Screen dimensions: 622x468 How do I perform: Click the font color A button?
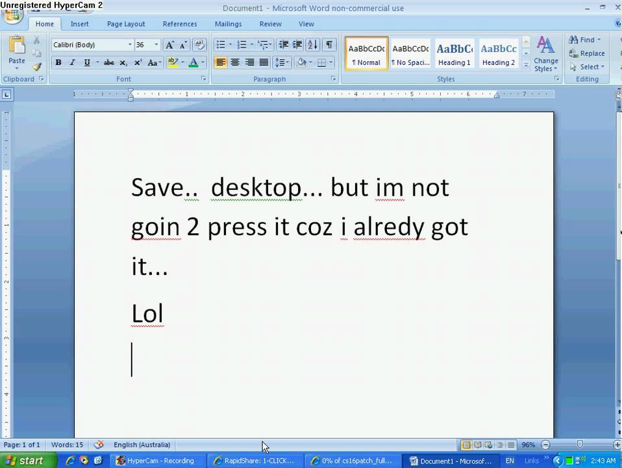[x=193, y=63]
